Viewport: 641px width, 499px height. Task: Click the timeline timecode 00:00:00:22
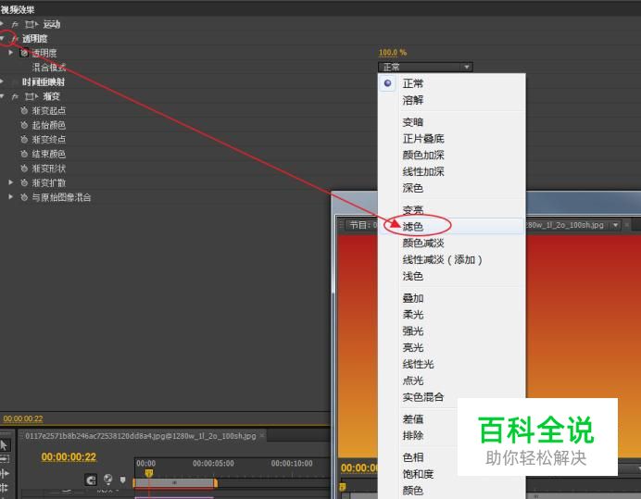point(69,457)
